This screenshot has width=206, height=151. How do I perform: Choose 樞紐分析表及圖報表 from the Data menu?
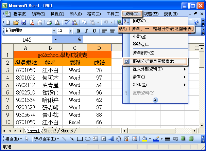coord(155,61)
